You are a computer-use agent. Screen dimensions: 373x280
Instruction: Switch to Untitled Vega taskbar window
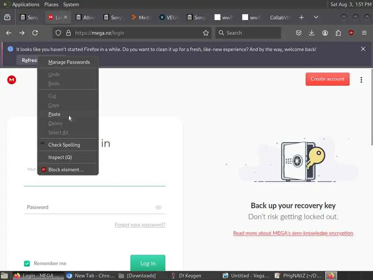point(246,276)
